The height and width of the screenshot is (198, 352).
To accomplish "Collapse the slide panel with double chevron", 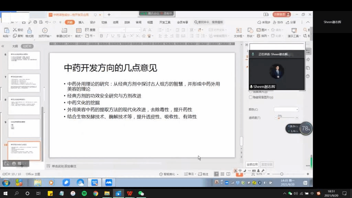I will click(x=3, y=46).
